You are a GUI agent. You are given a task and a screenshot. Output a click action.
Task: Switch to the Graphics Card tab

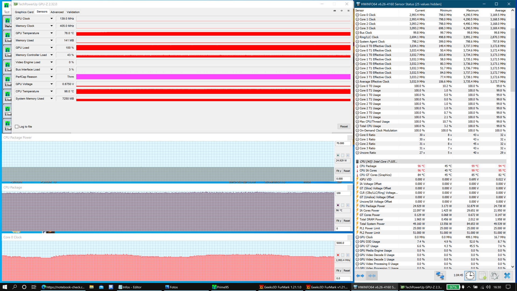(24, 12)
